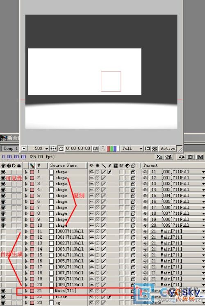Select the bg layer row 23
The width and height of the screenshot is (205, 306).
(58, 303)
